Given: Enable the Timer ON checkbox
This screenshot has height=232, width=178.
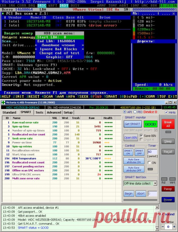Looking at the screenshot, I should coord(149,163).
